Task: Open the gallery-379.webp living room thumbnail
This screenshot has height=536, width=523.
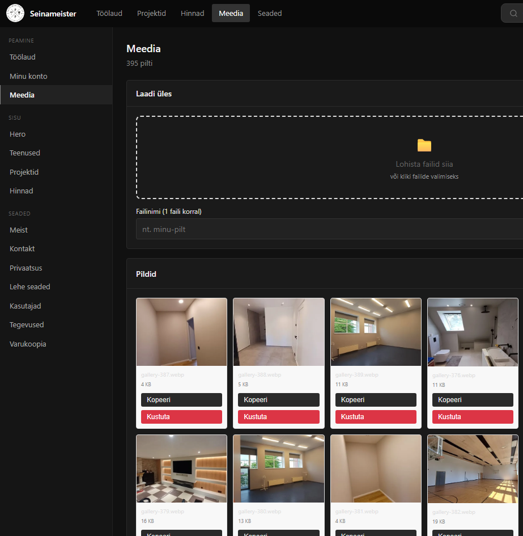Action: pyautogui.click(x=181, y=469)
